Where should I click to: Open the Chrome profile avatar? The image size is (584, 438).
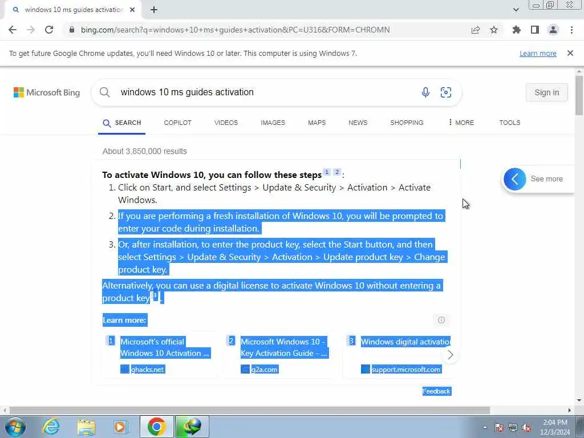pos(553,30)
